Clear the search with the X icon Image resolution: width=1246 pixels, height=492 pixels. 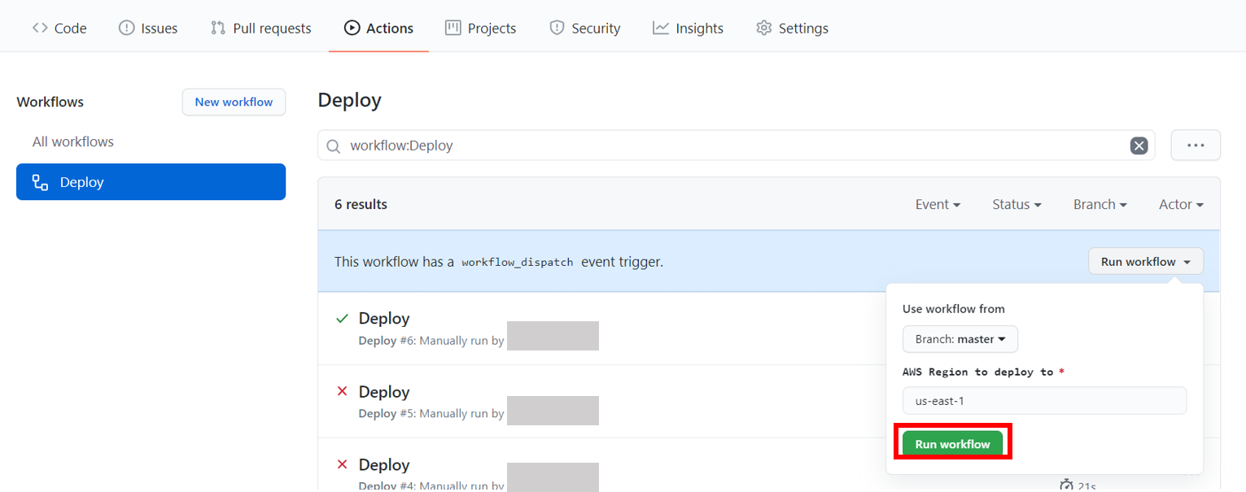(x=1139, y=146)
